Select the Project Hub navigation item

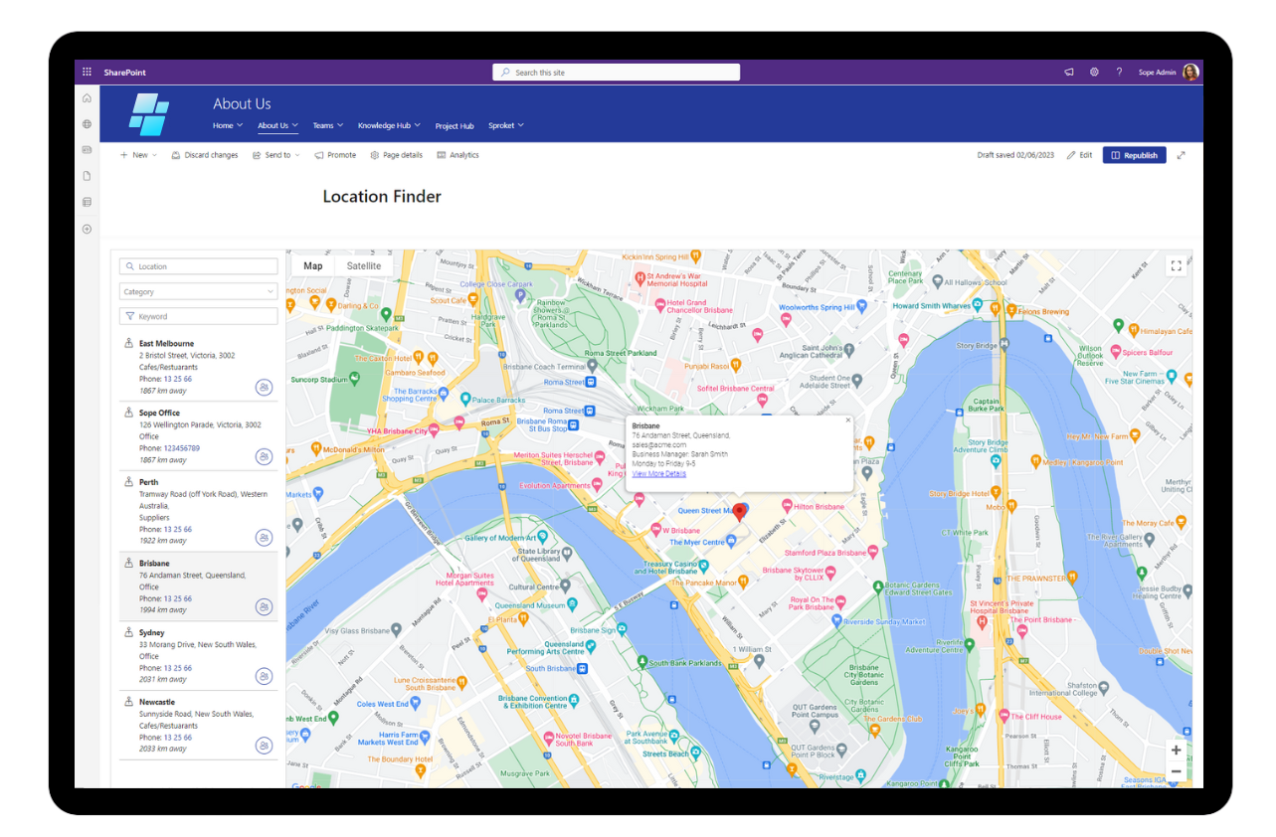pyautogui.click(x=455, y=125)
